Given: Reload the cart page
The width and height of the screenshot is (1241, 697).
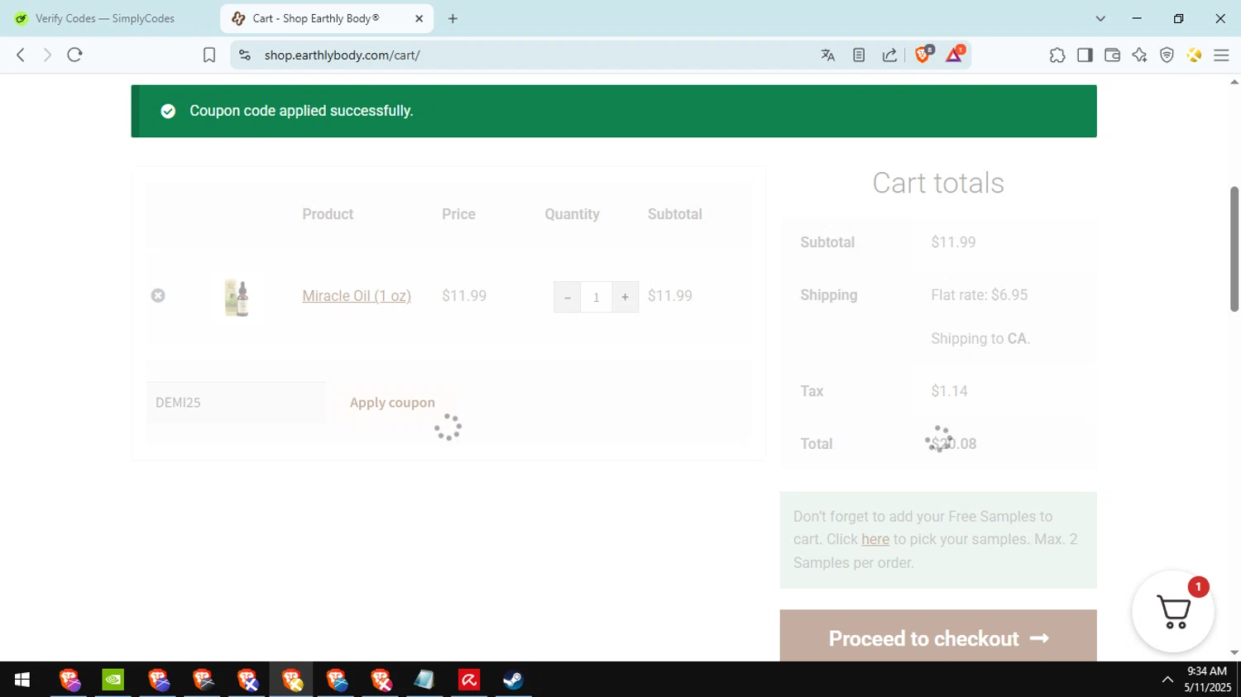Looking at the screenshot, I should [75, 55].
